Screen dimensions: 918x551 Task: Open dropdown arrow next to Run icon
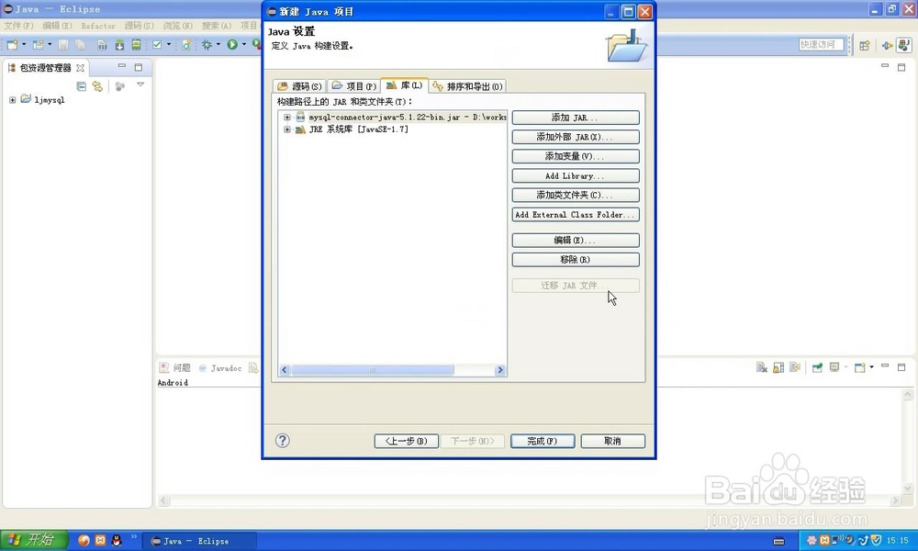244,44
